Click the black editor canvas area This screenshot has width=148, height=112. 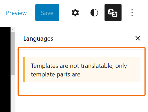tap(5, 69)
